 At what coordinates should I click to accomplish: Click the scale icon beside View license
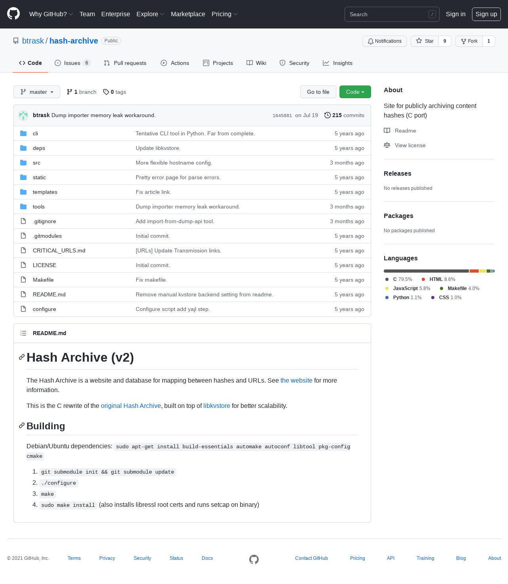point(387,145)
